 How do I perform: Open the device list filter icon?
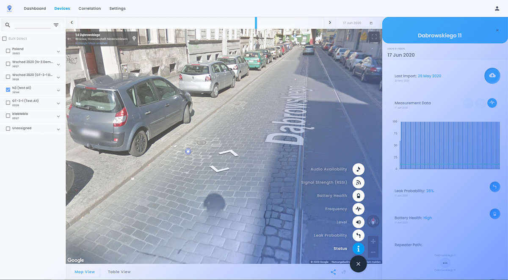[56, 25]
